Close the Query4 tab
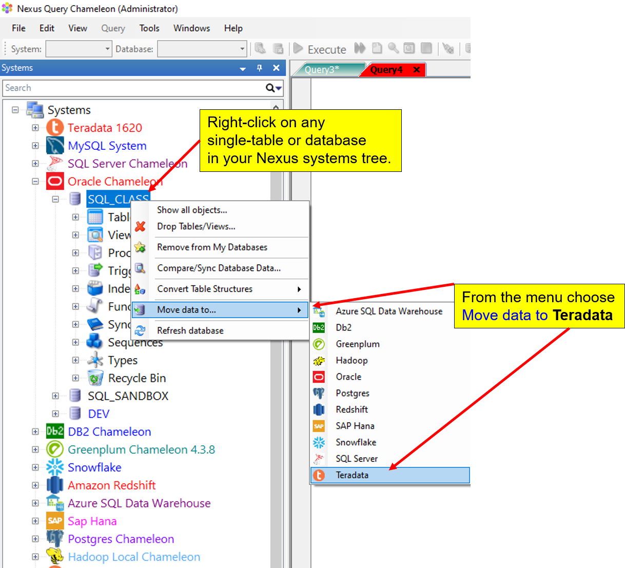 [x=417, y=70]
